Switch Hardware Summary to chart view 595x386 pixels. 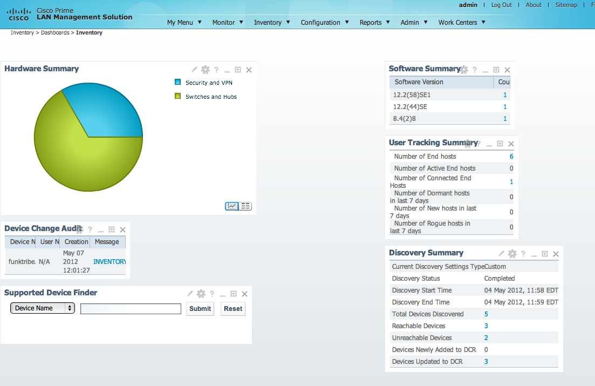(x=232, y=206)
